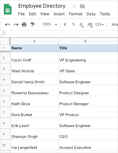Click the Employee Directory document title
This screenshot has width=118, height=153.
tap(42, 6)
